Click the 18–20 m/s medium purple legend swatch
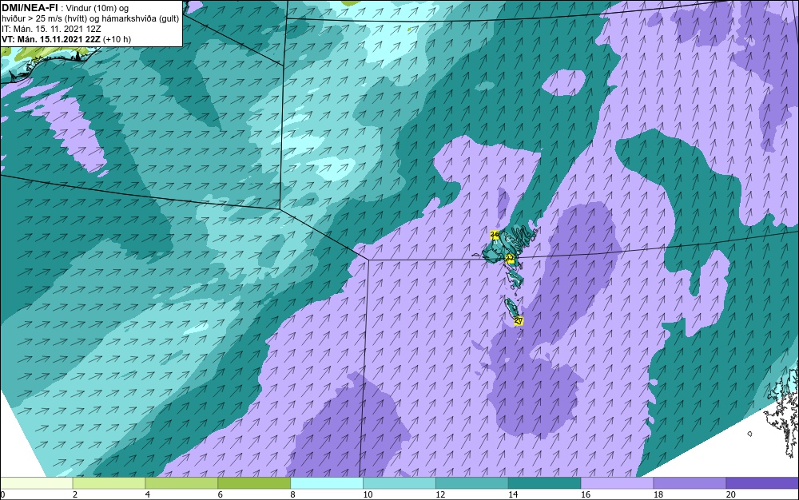 (x=690, y=483)
